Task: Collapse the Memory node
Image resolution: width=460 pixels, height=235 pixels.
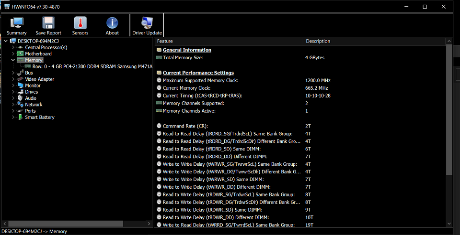Action: point(13,60)
